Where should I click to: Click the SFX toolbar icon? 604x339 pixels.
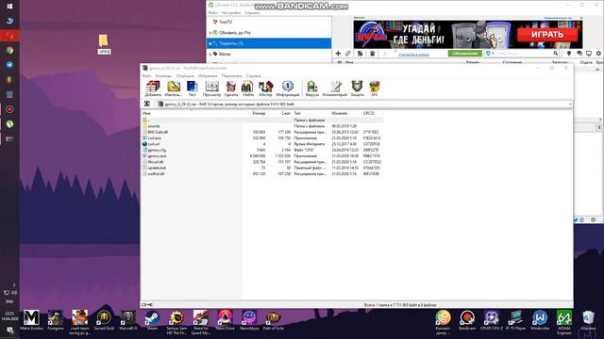(x=375, y=89)
